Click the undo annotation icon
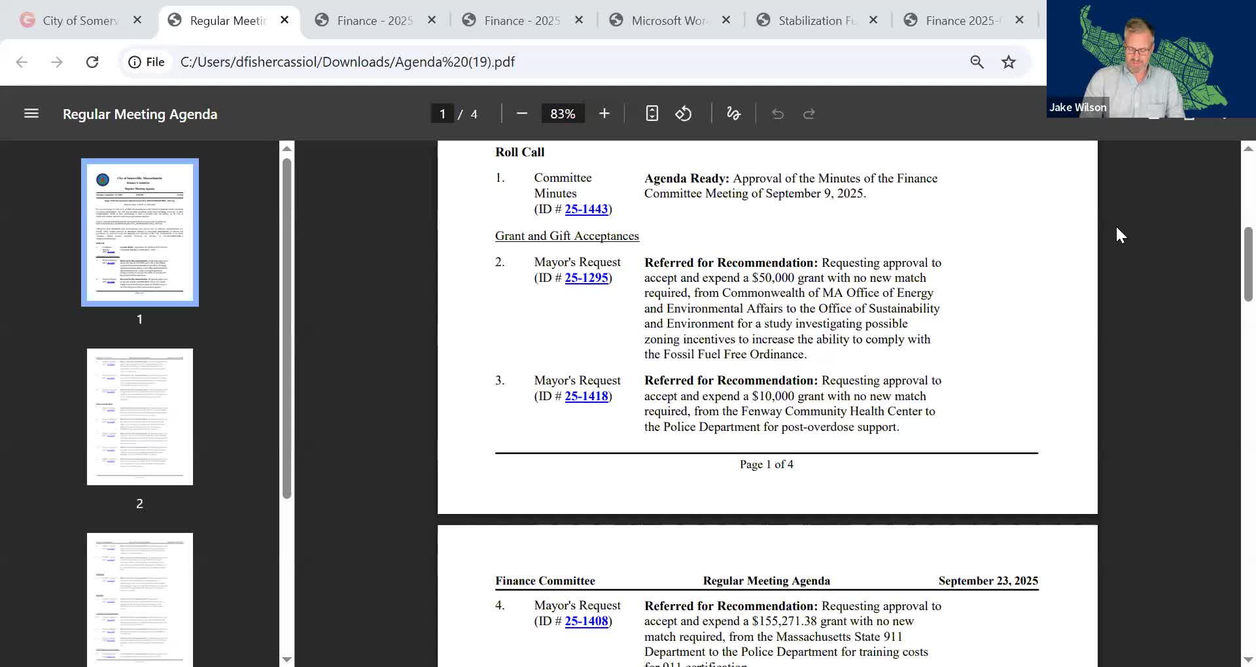Screen dimensions: 1256x667 pyautogui.click(x=778, y=114)
